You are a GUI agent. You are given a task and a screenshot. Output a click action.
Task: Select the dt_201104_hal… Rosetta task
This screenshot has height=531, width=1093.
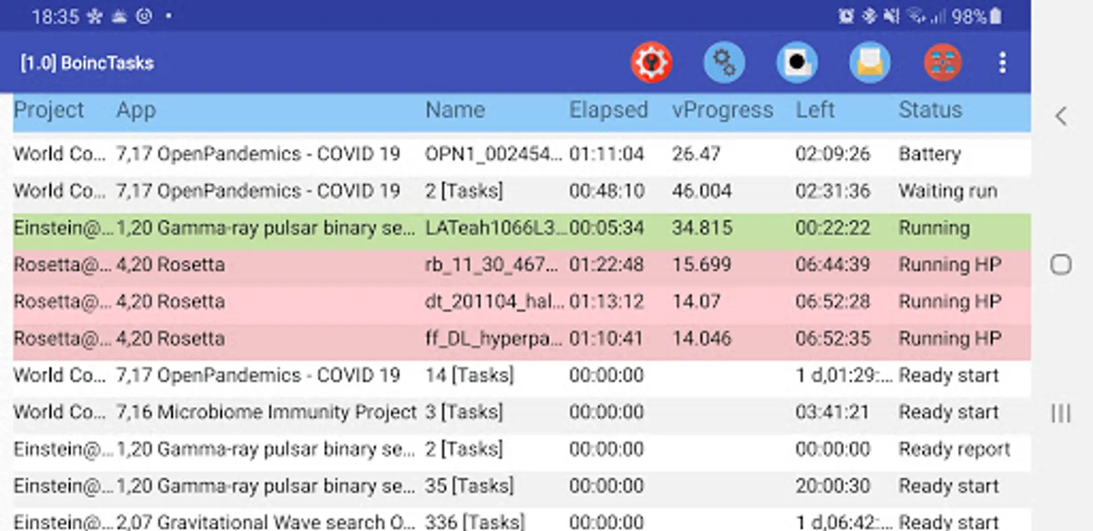(x=494, y=301)
